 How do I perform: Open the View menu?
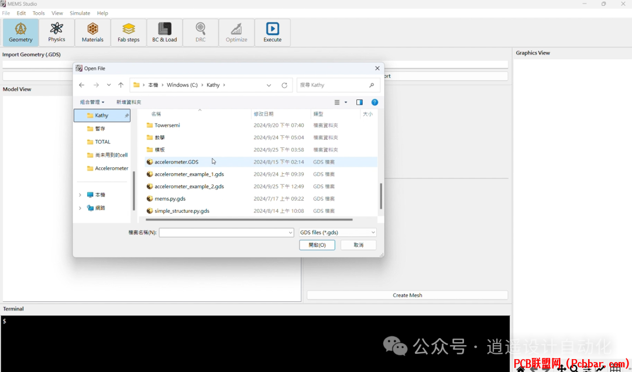(57, 13)
